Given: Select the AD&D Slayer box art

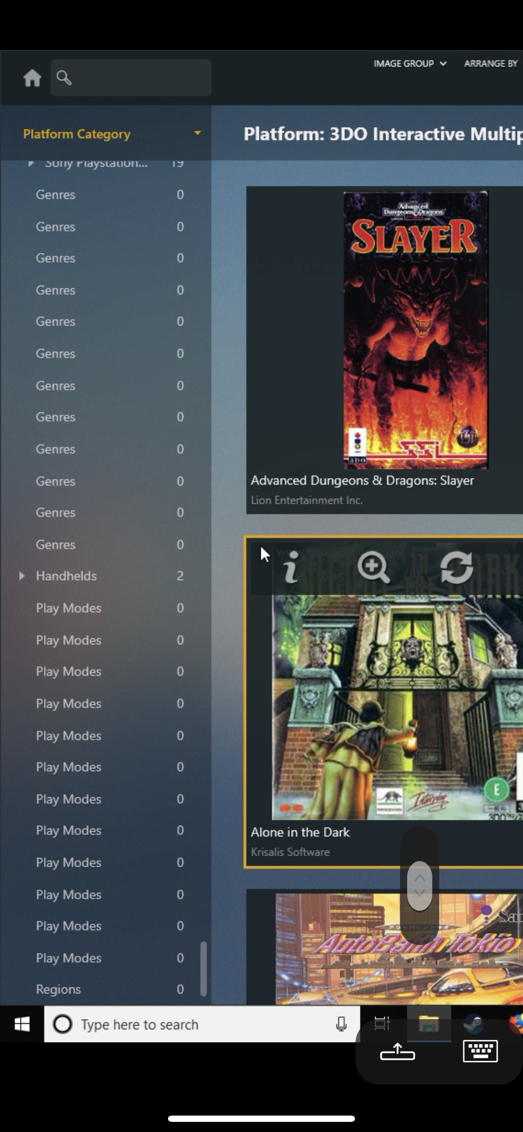Looking at the screenshot, I should (415, 330).
